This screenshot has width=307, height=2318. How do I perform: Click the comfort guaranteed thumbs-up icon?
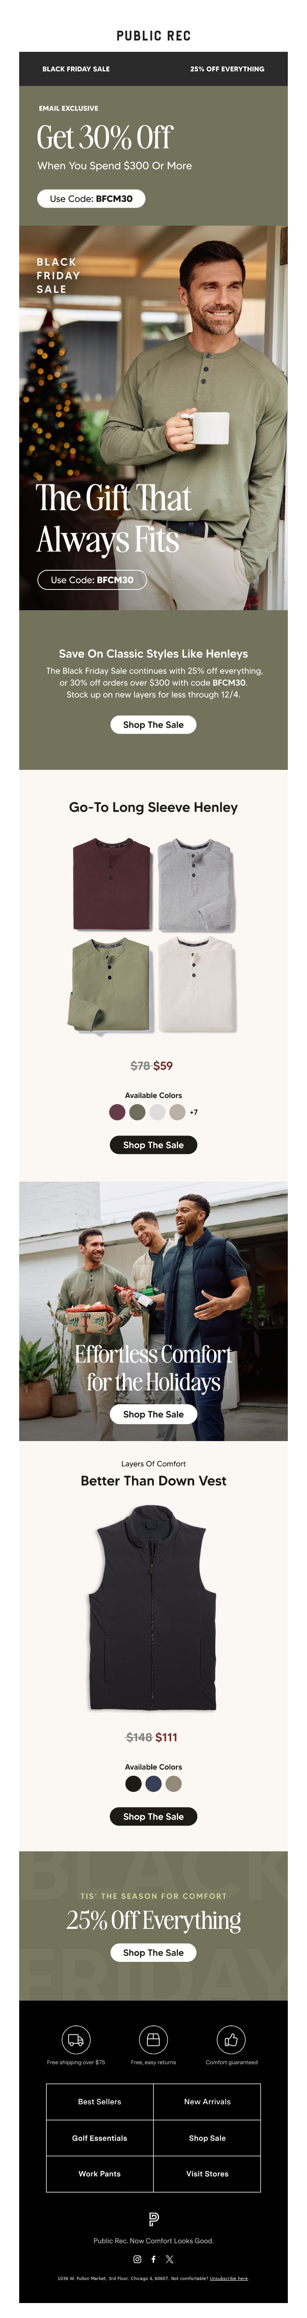tap(231, 2039)
